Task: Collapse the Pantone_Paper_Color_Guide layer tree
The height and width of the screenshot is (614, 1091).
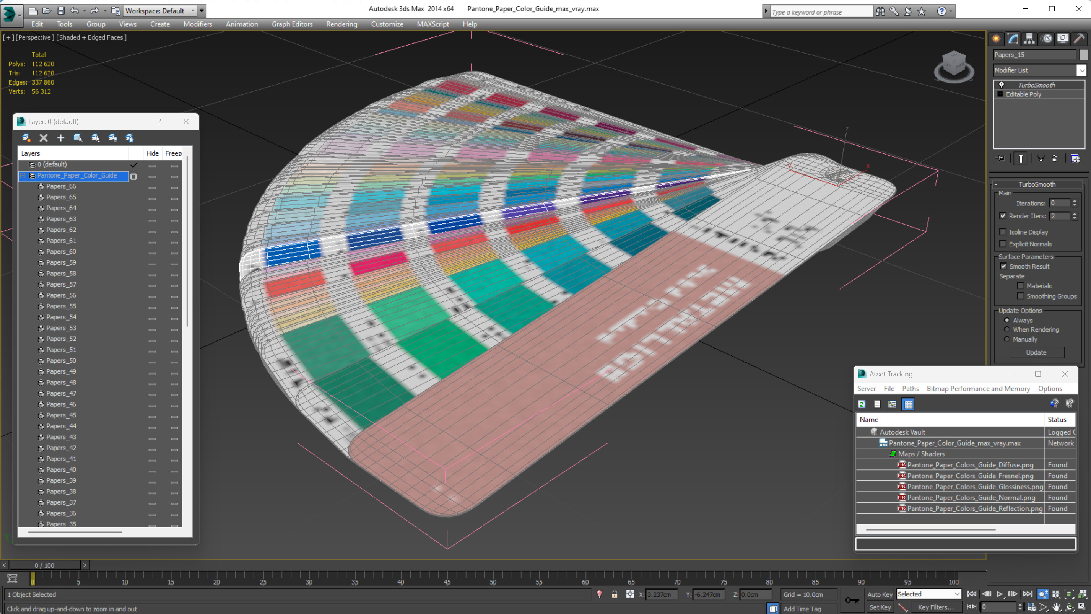Action: coord(23,176)
